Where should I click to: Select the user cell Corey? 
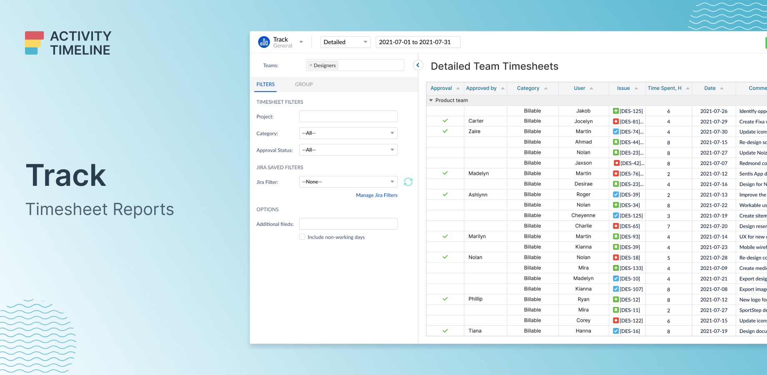584,320
